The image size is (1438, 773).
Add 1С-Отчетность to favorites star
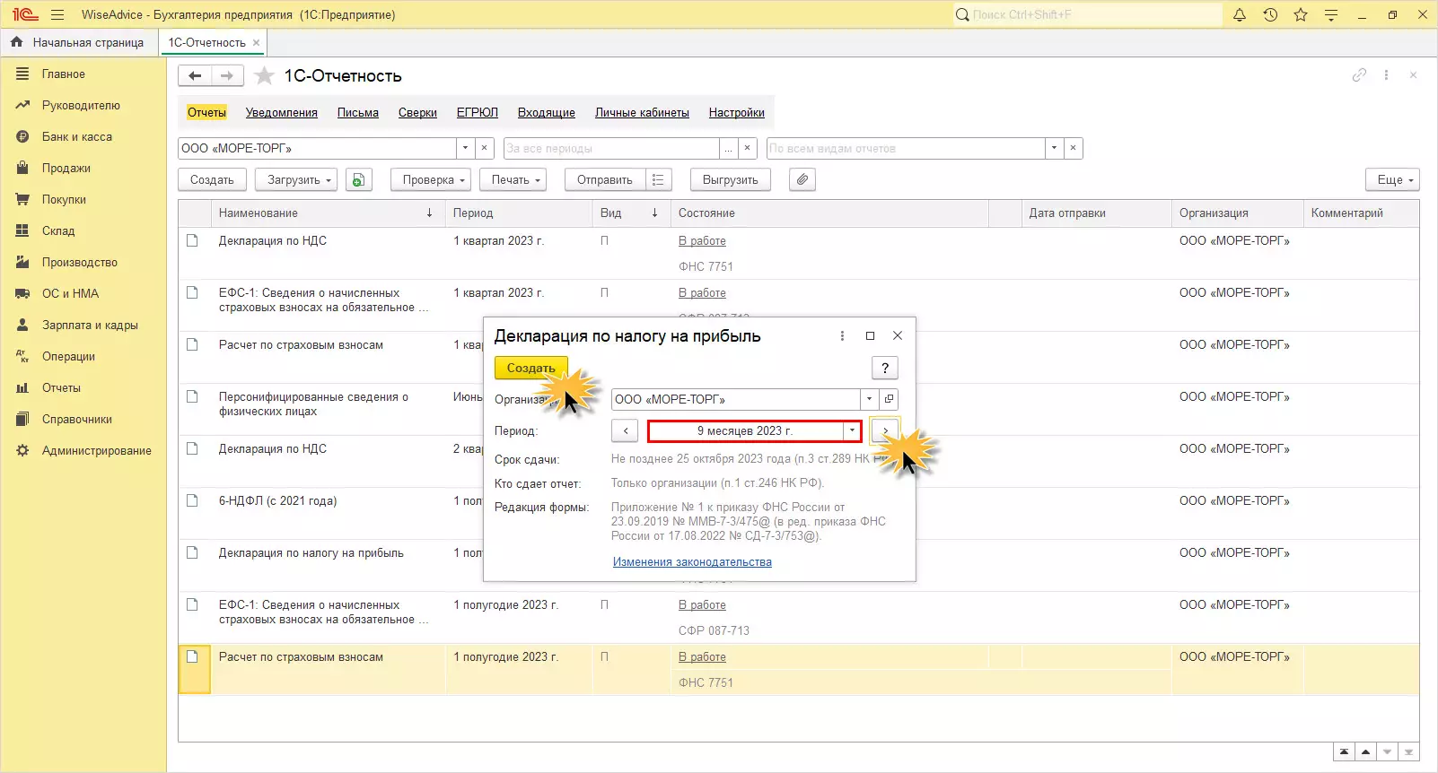pos(264,76)
